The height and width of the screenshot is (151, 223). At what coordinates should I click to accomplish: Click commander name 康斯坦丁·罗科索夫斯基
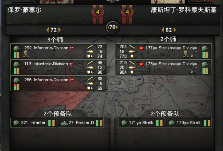(184, 10)
